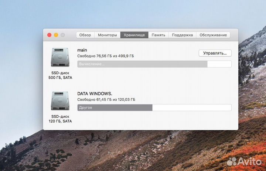Screen dimensions: 266x171
Task: Click the Управлять… button
Action: point(215,53)
